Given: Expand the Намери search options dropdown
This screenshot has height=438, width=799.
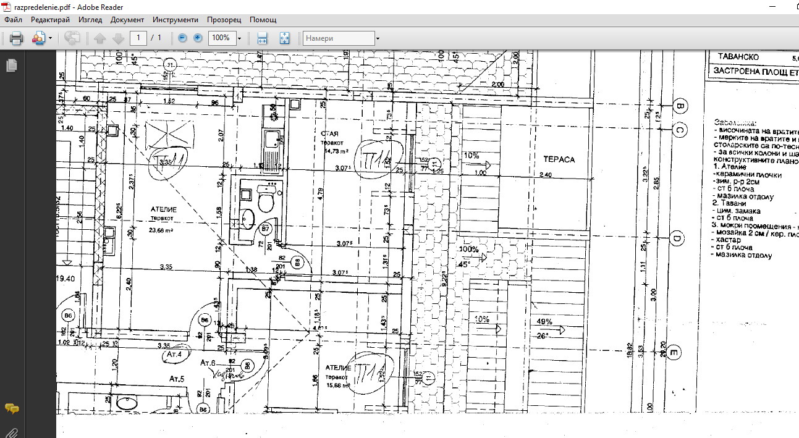Looking at the screenshot, I should coord(378,38).
